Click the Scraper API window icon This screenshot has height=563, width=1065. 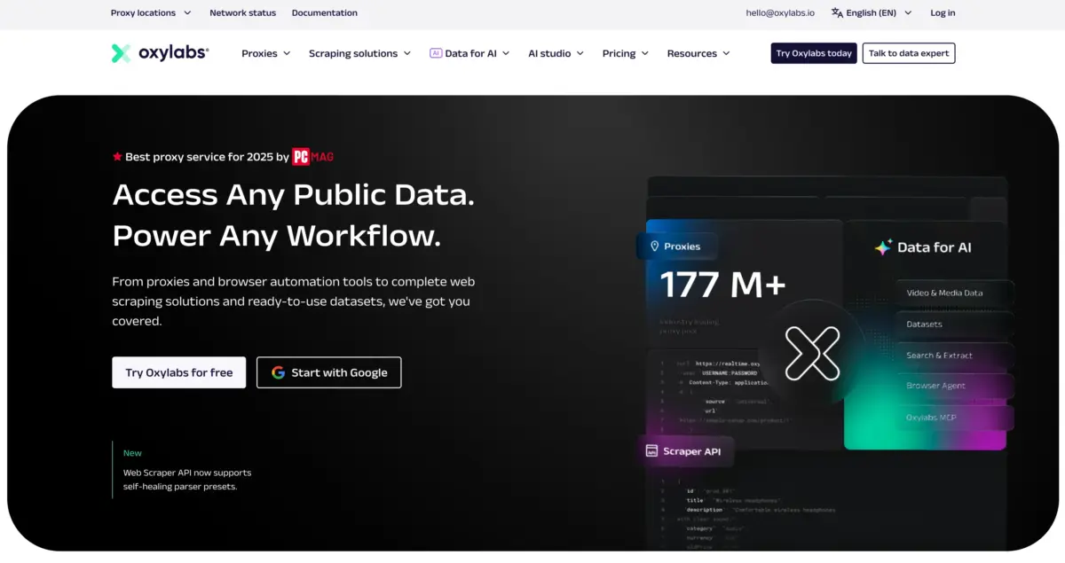coord(651,451)
